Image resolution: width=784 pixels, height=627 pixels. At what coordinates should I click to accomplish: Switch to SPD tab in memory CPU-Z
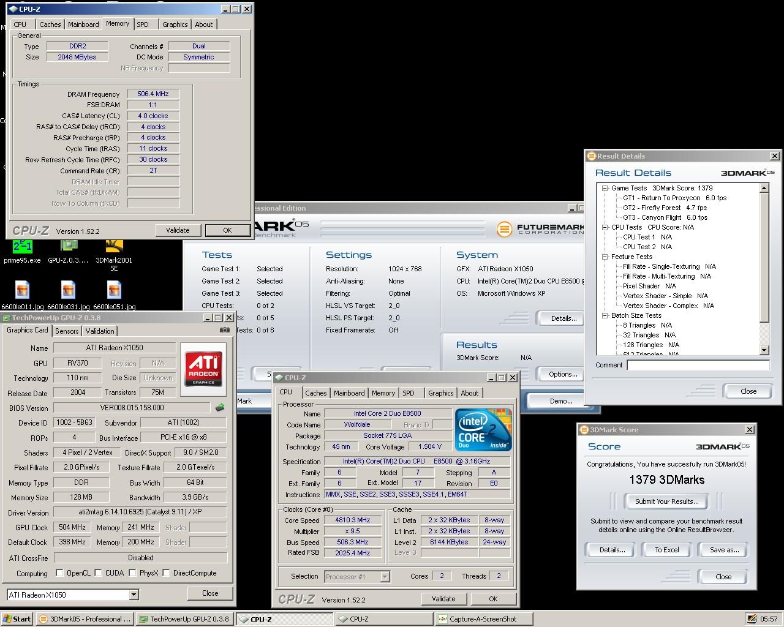[143, 24]
